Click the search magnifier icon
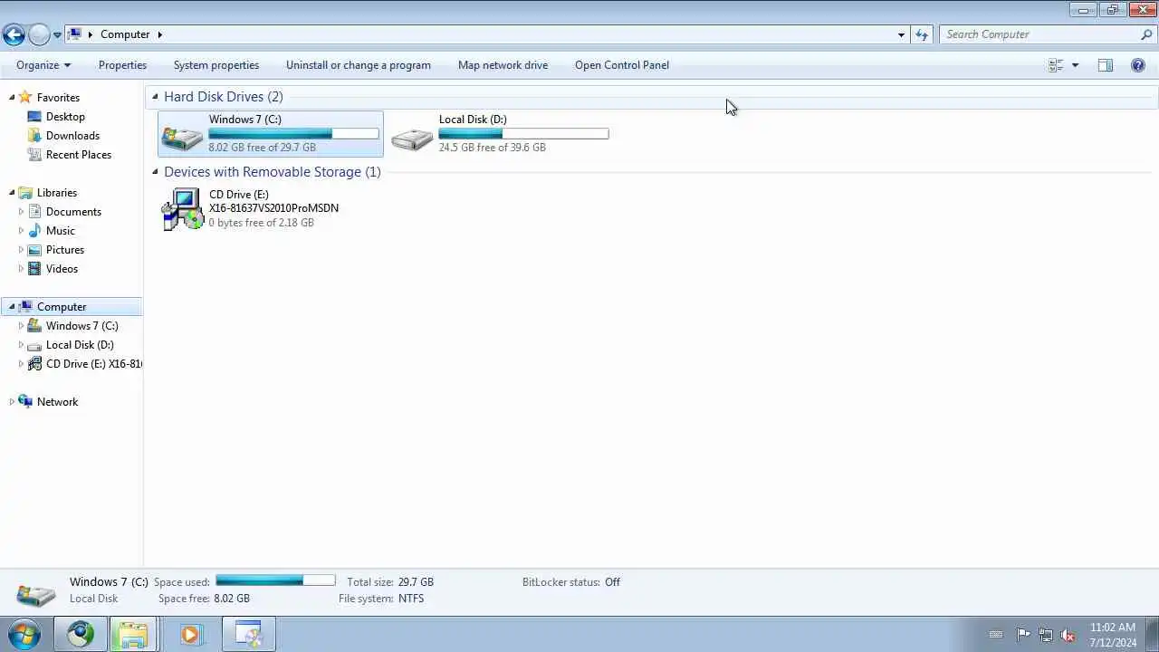1159x652 pixels. (x=1146, y=34)
